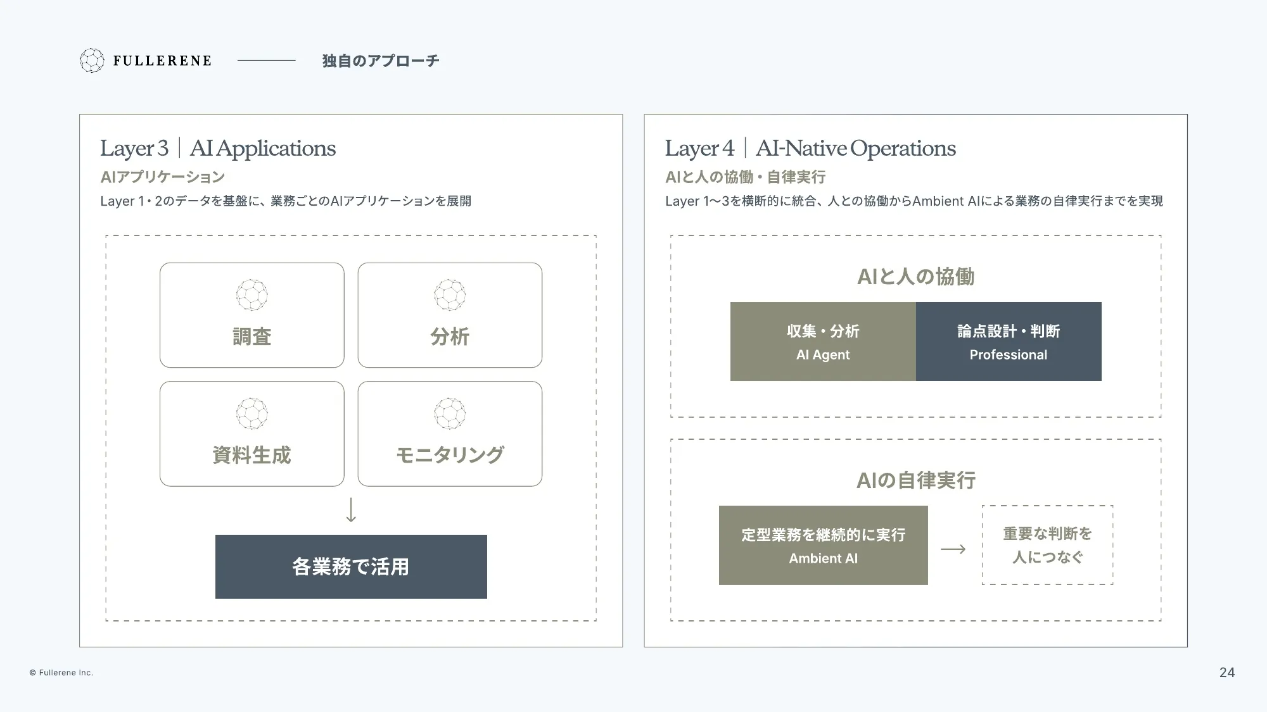Click the 独自のアプローチ slide title

point(381,61)
